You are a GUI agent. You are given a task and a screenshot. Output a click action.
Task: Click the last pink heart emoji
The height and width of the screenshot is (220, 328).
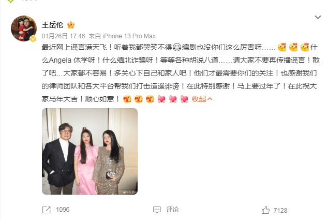coord(184,99)
